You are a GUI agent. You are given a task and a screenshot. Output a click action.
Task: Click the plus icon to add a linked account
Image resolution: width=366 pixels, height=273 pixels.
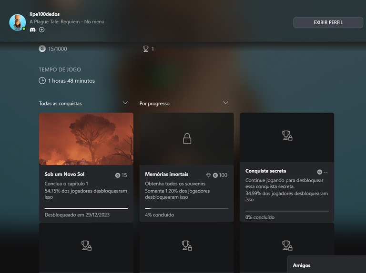(42, 29)
